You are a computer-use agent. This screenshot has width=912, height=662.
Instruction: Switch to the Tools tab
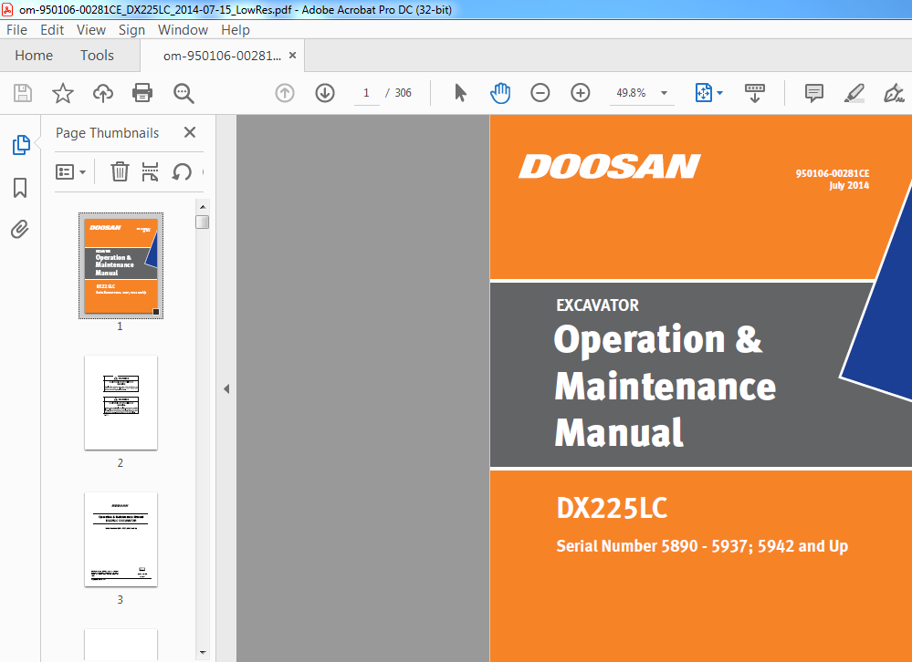(97, 55)
